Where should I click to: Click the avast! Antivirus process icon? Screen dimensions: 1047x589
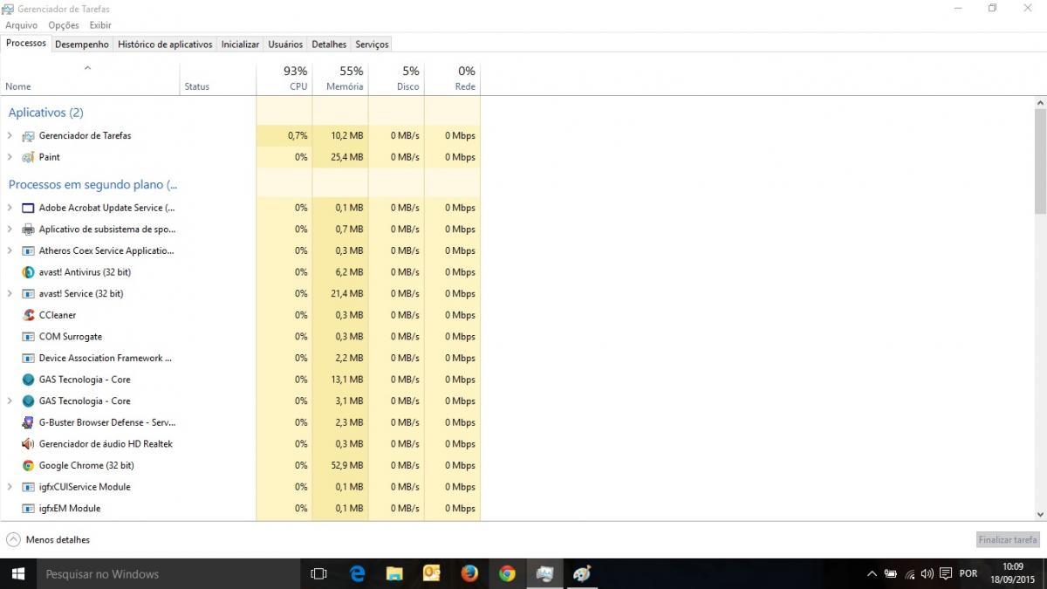pyautogui.click(x=28, y=272)
